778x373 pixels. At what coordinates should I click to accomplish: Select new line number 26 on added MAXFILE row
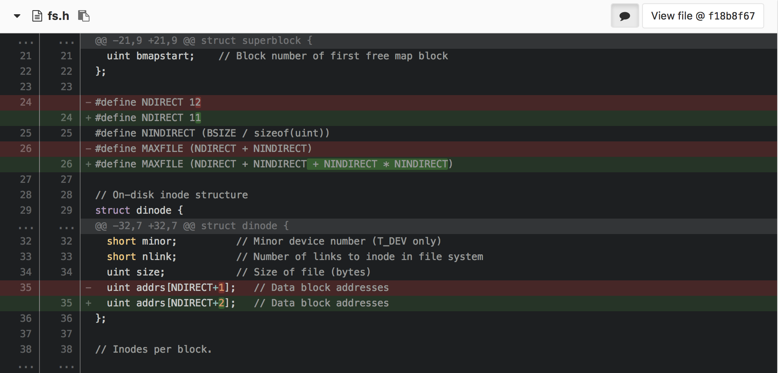point(66,164)
